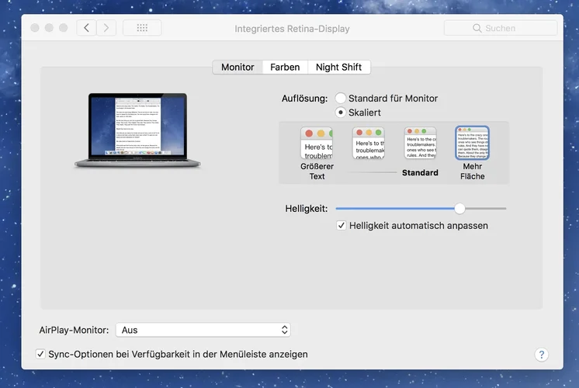Open the help question mark button

click(542, 355)
